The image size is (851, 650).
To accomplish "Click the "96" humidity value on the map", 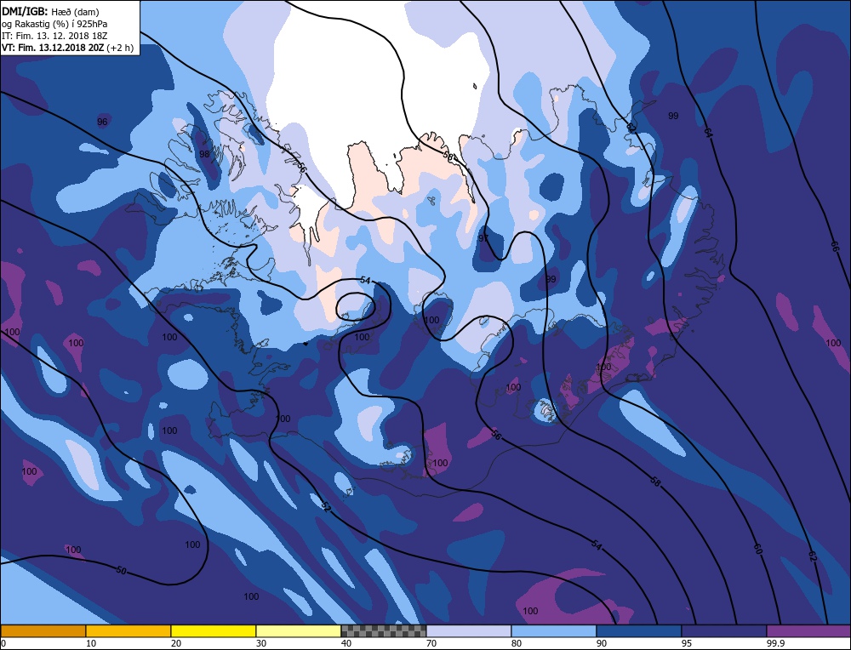I will pyautogui.click(x=102, y=122).
